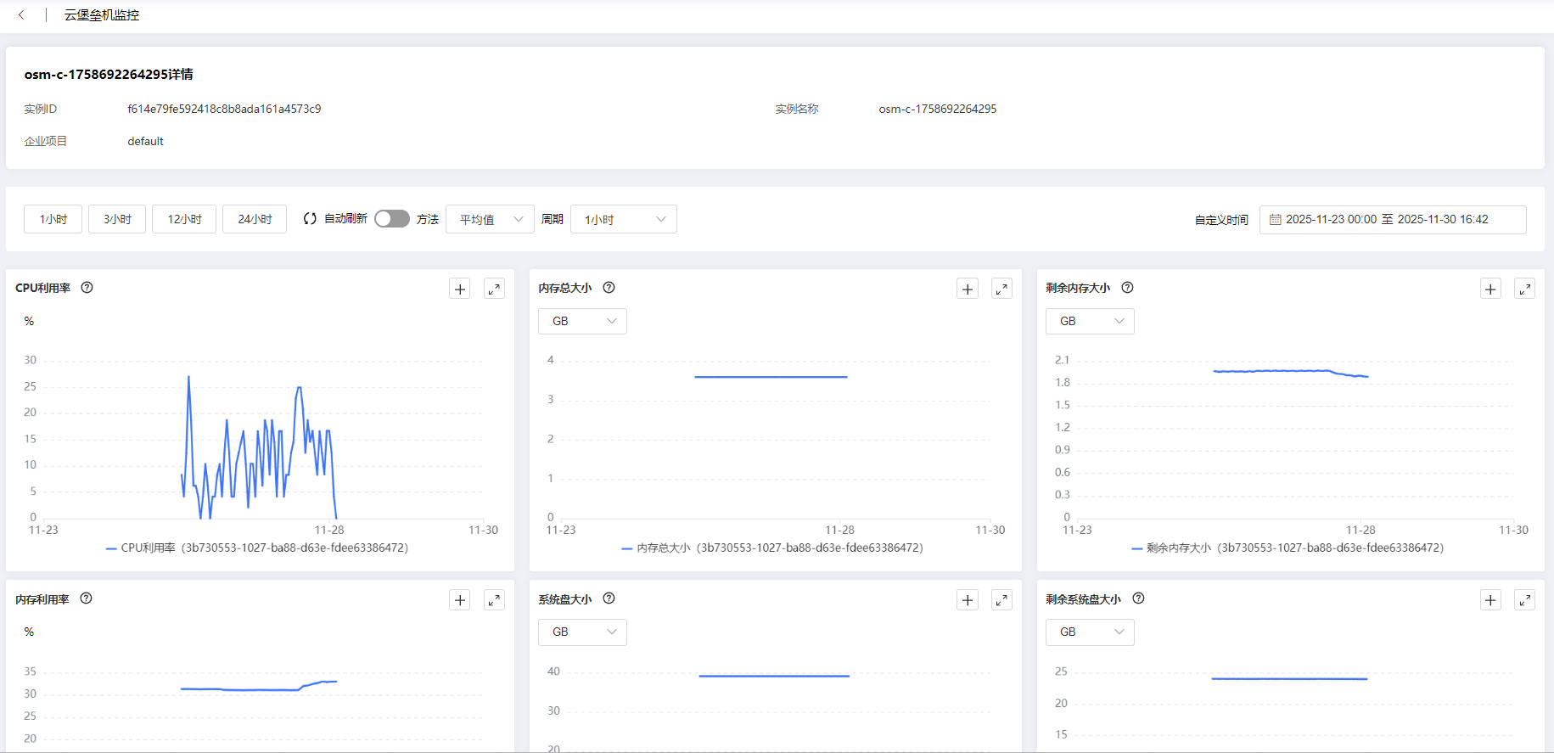The image size is (1554, 753).
Task: Toggle CPU利用率 legend series visibility
Action: 257,548
